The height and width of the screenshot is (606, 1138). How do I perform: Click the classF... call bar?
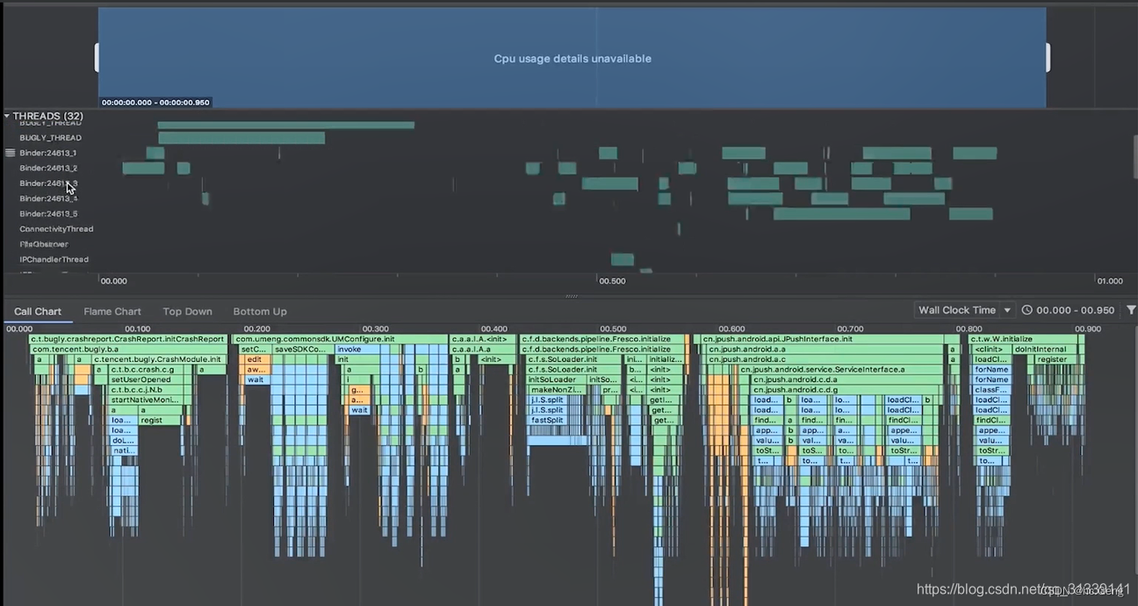(991, 390)
